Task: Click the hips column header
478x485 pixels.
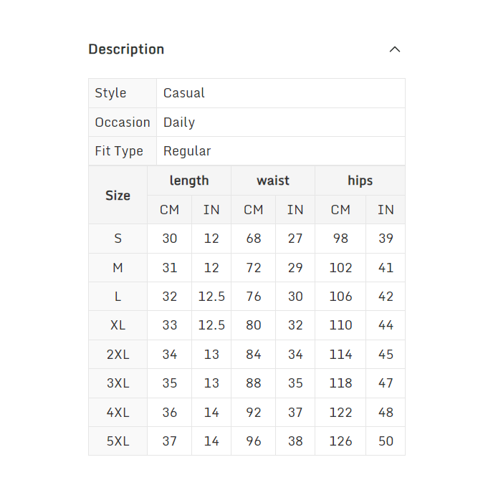Action: tap(360, 181)
